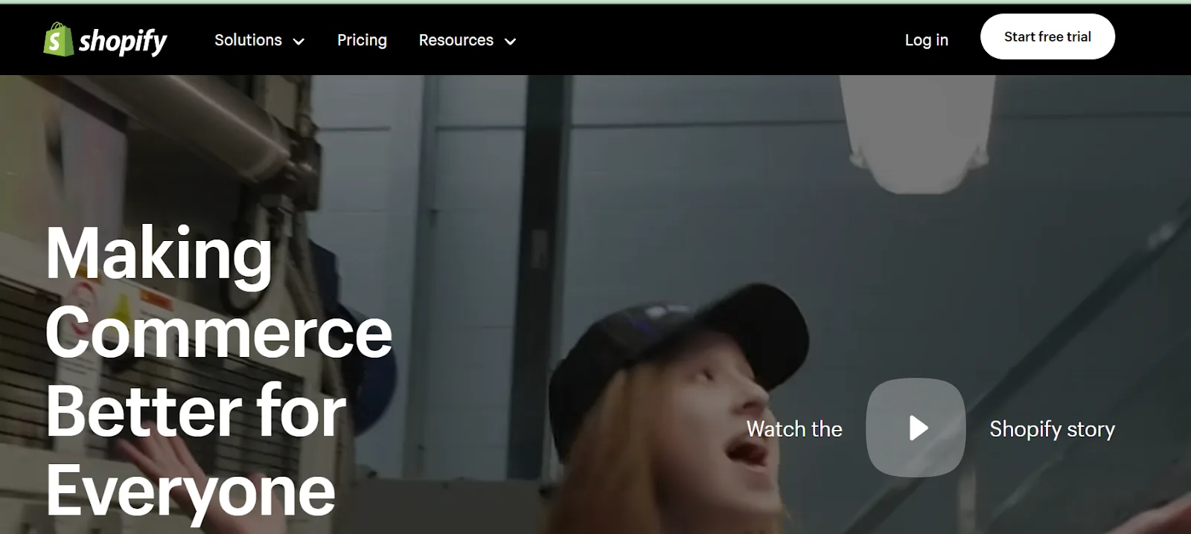Go to the Pricing page

click(362, 40)
